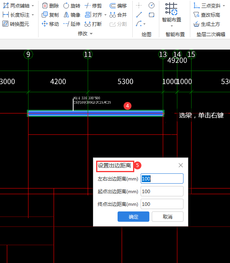The height and width of the screenshot is (263, 230).
Task: Open the 三点变斜 dropdown arrow
Action: pyautogui.click(x=224, y=6)
